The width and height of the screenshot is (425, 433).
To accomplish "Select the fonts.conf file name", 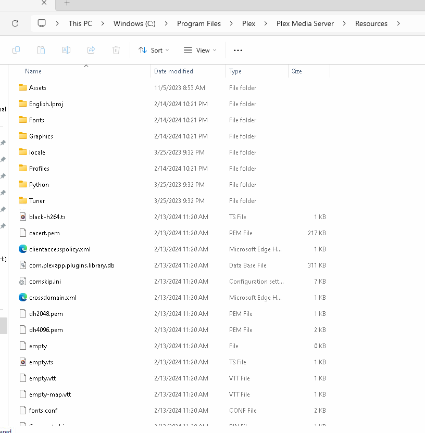I will pos(43,410).
